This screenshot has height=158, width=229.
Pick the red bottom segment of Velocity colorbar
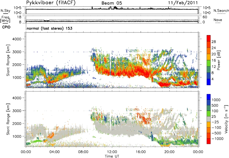(209, 141)
